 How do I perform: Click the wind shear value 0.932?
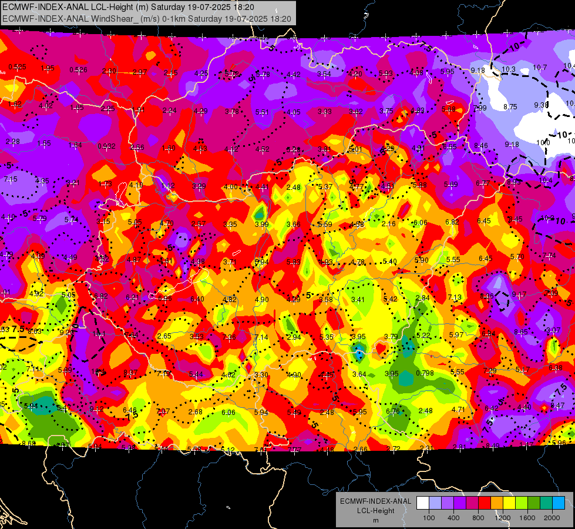click(106, 146)
